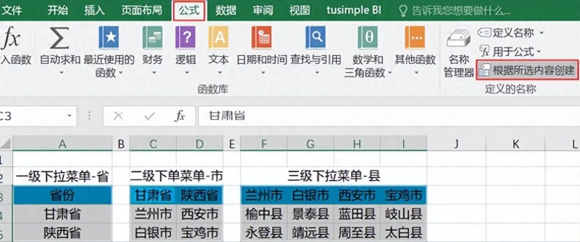Select column F header
The image size is (580, 242).
coord(264,144)
